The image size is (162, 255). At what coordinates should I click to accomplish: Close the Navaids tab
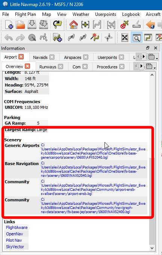52,57
